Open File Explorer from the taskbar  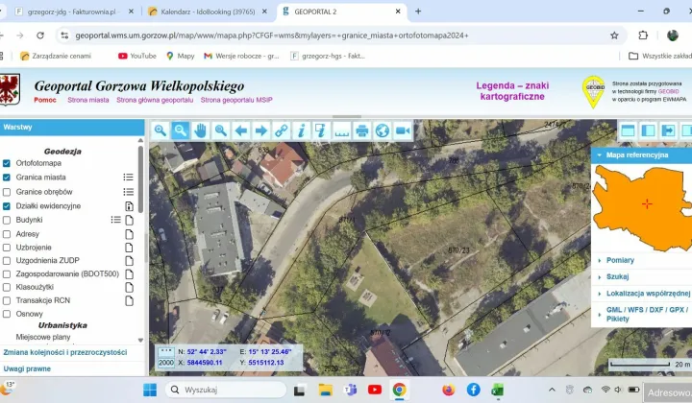pos(326,390)
